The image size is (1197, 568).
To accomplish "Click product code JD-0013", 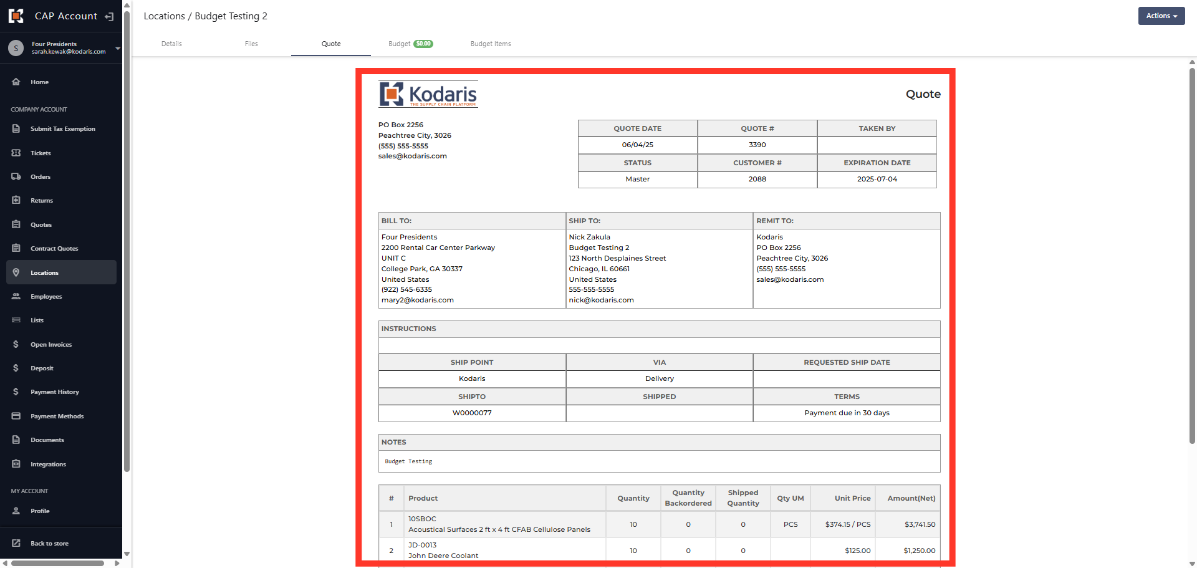I will click(422, 545).
